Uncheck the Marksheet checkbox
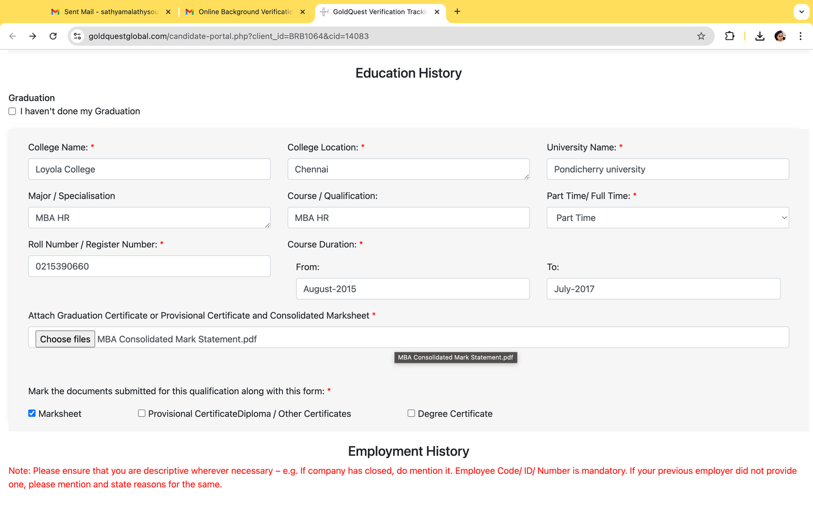This screenshot has height=508, width=813. (32, 414)
